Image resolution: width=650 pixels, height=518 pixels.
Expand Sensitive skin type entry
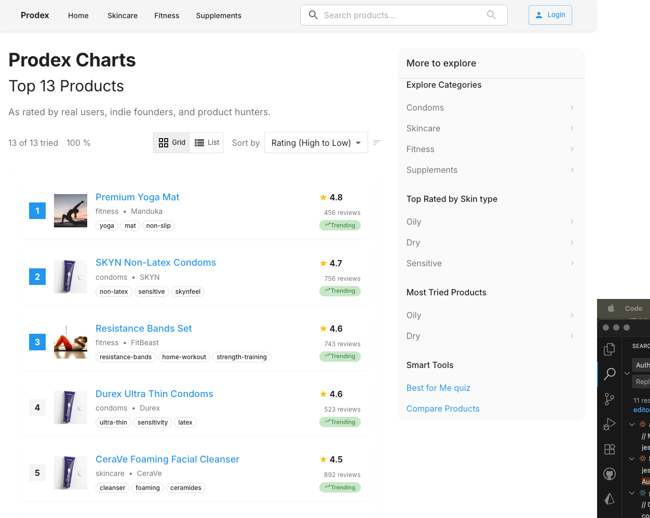pos(572,263)
